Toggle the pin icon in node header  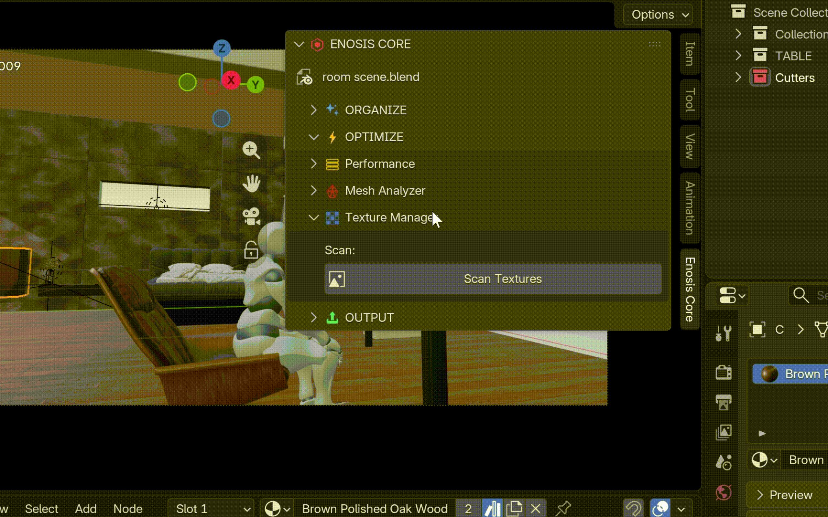tap(563, 509)
